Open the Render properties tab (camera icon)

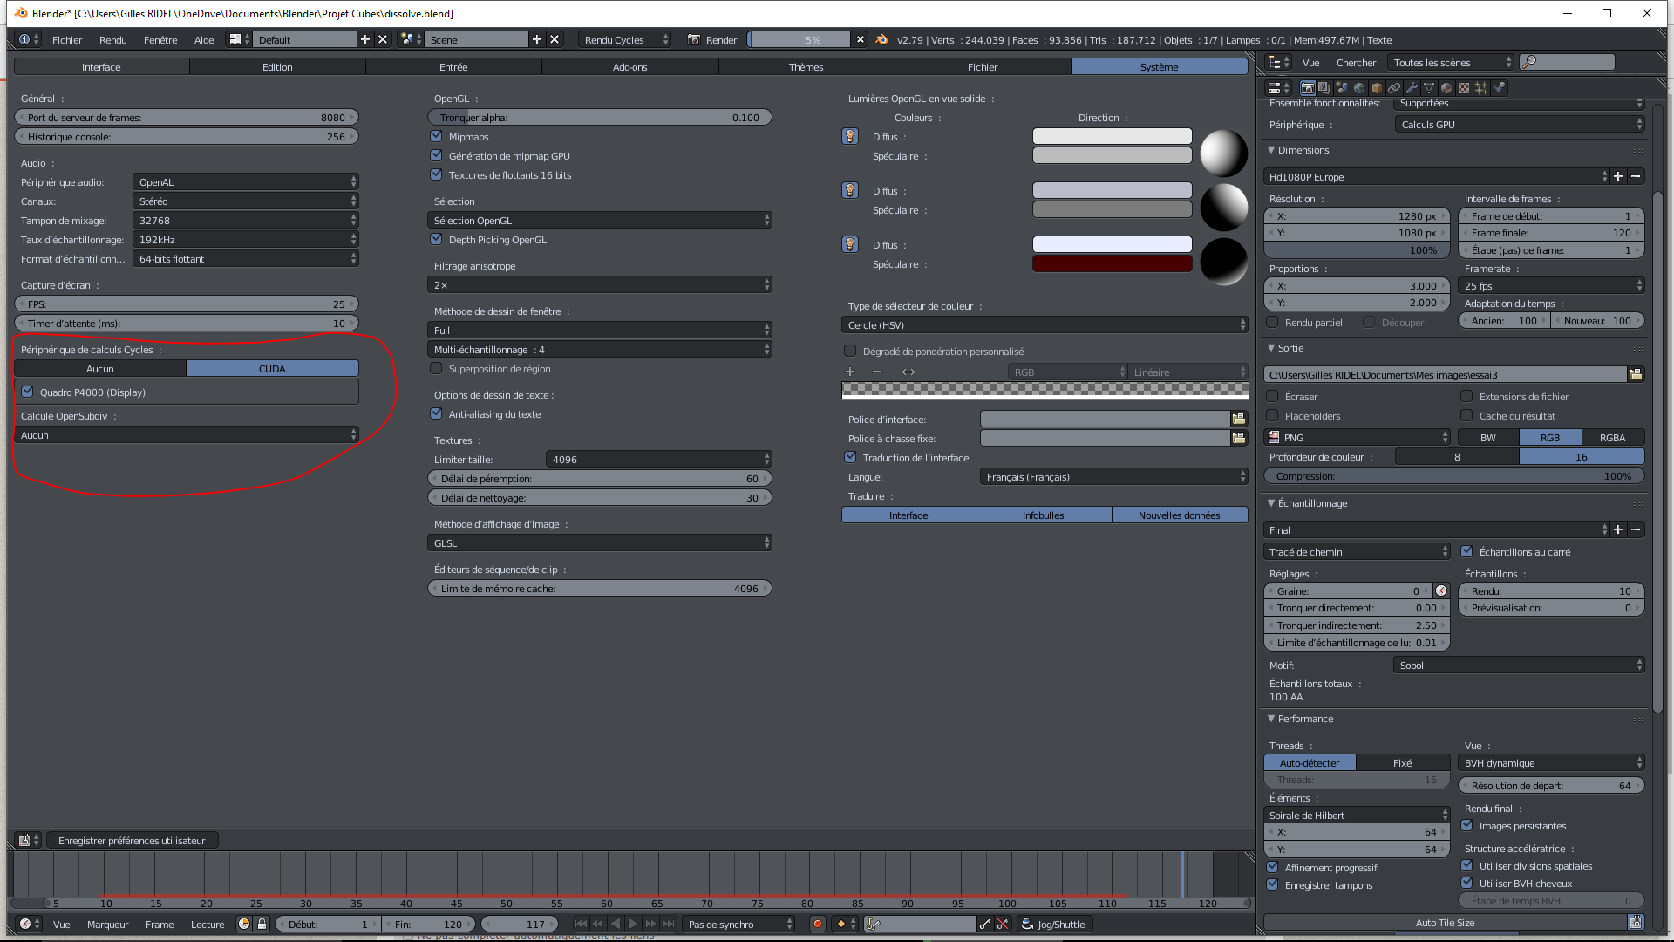click(1307, 88)
